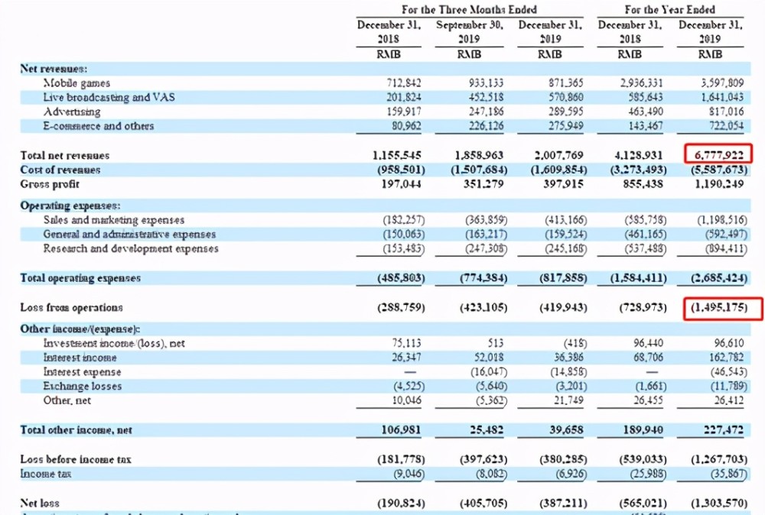This screenshot has height=515, width=765.
Task: Select 'Investment income/(loss), net' label
Action: click(x=114, y=344)
